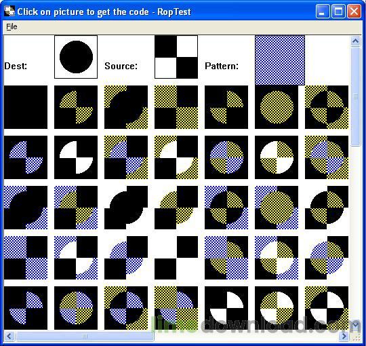Maximize the RopTest window

click(x=338, y=12)
